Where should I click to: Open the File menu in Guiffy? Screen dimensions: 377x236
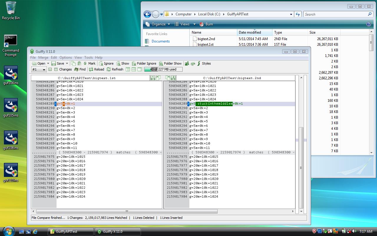tap(33, 58)
